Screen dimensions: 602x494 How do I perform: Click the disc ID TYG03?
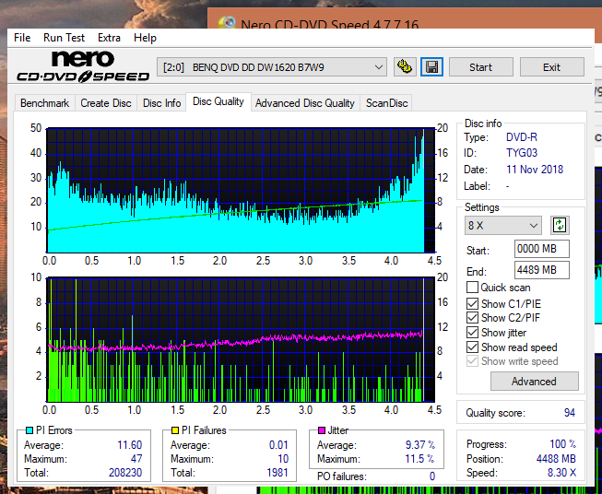(522, 153)
